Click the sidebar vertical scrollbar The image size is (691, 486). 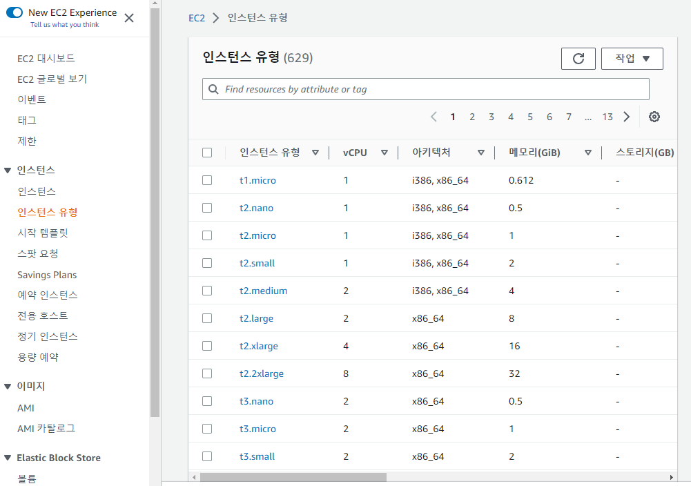click(155, 211)
